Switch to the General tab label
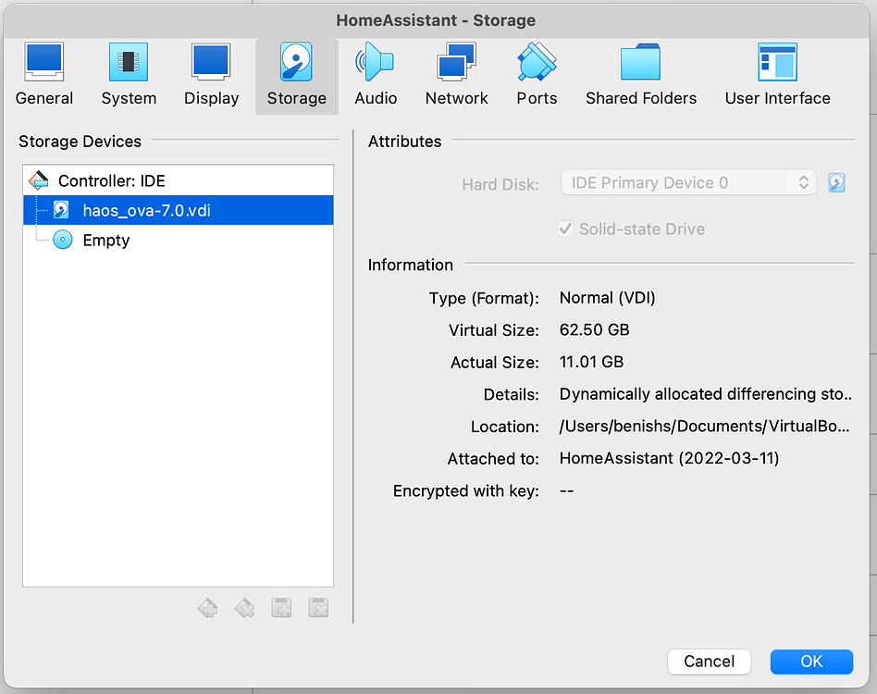Viewport: 877px width, 694px height. (x=44, y=98)
